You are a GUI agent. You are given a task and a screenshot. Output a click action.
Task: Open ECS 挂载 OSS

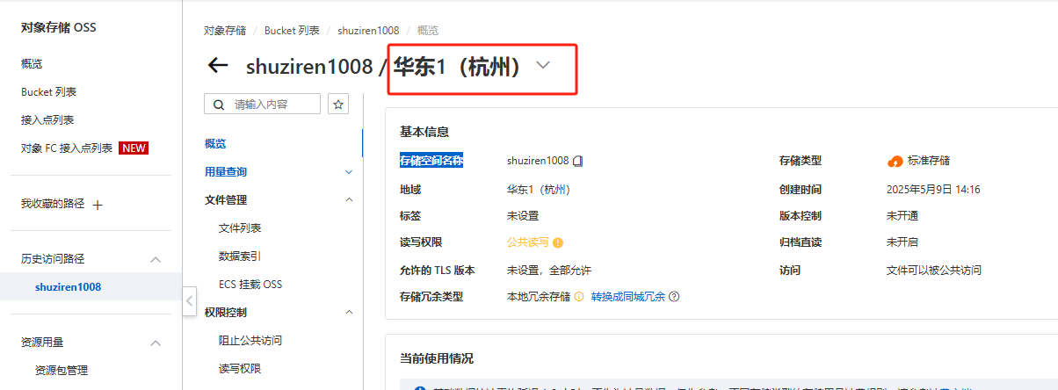point(250,285)
